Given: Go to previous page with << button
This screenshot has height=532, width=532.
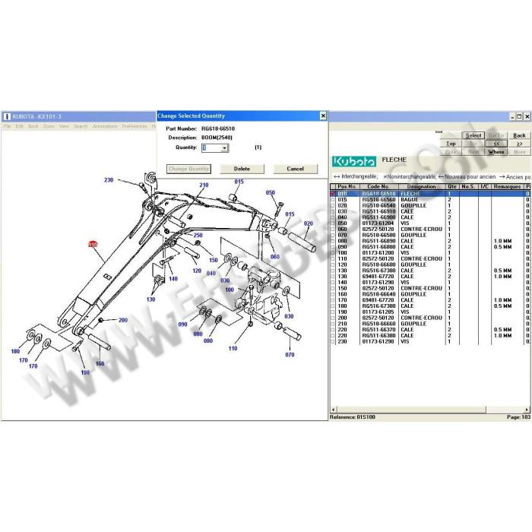Looking at the screenshot, I should click(x=496, y=144).
